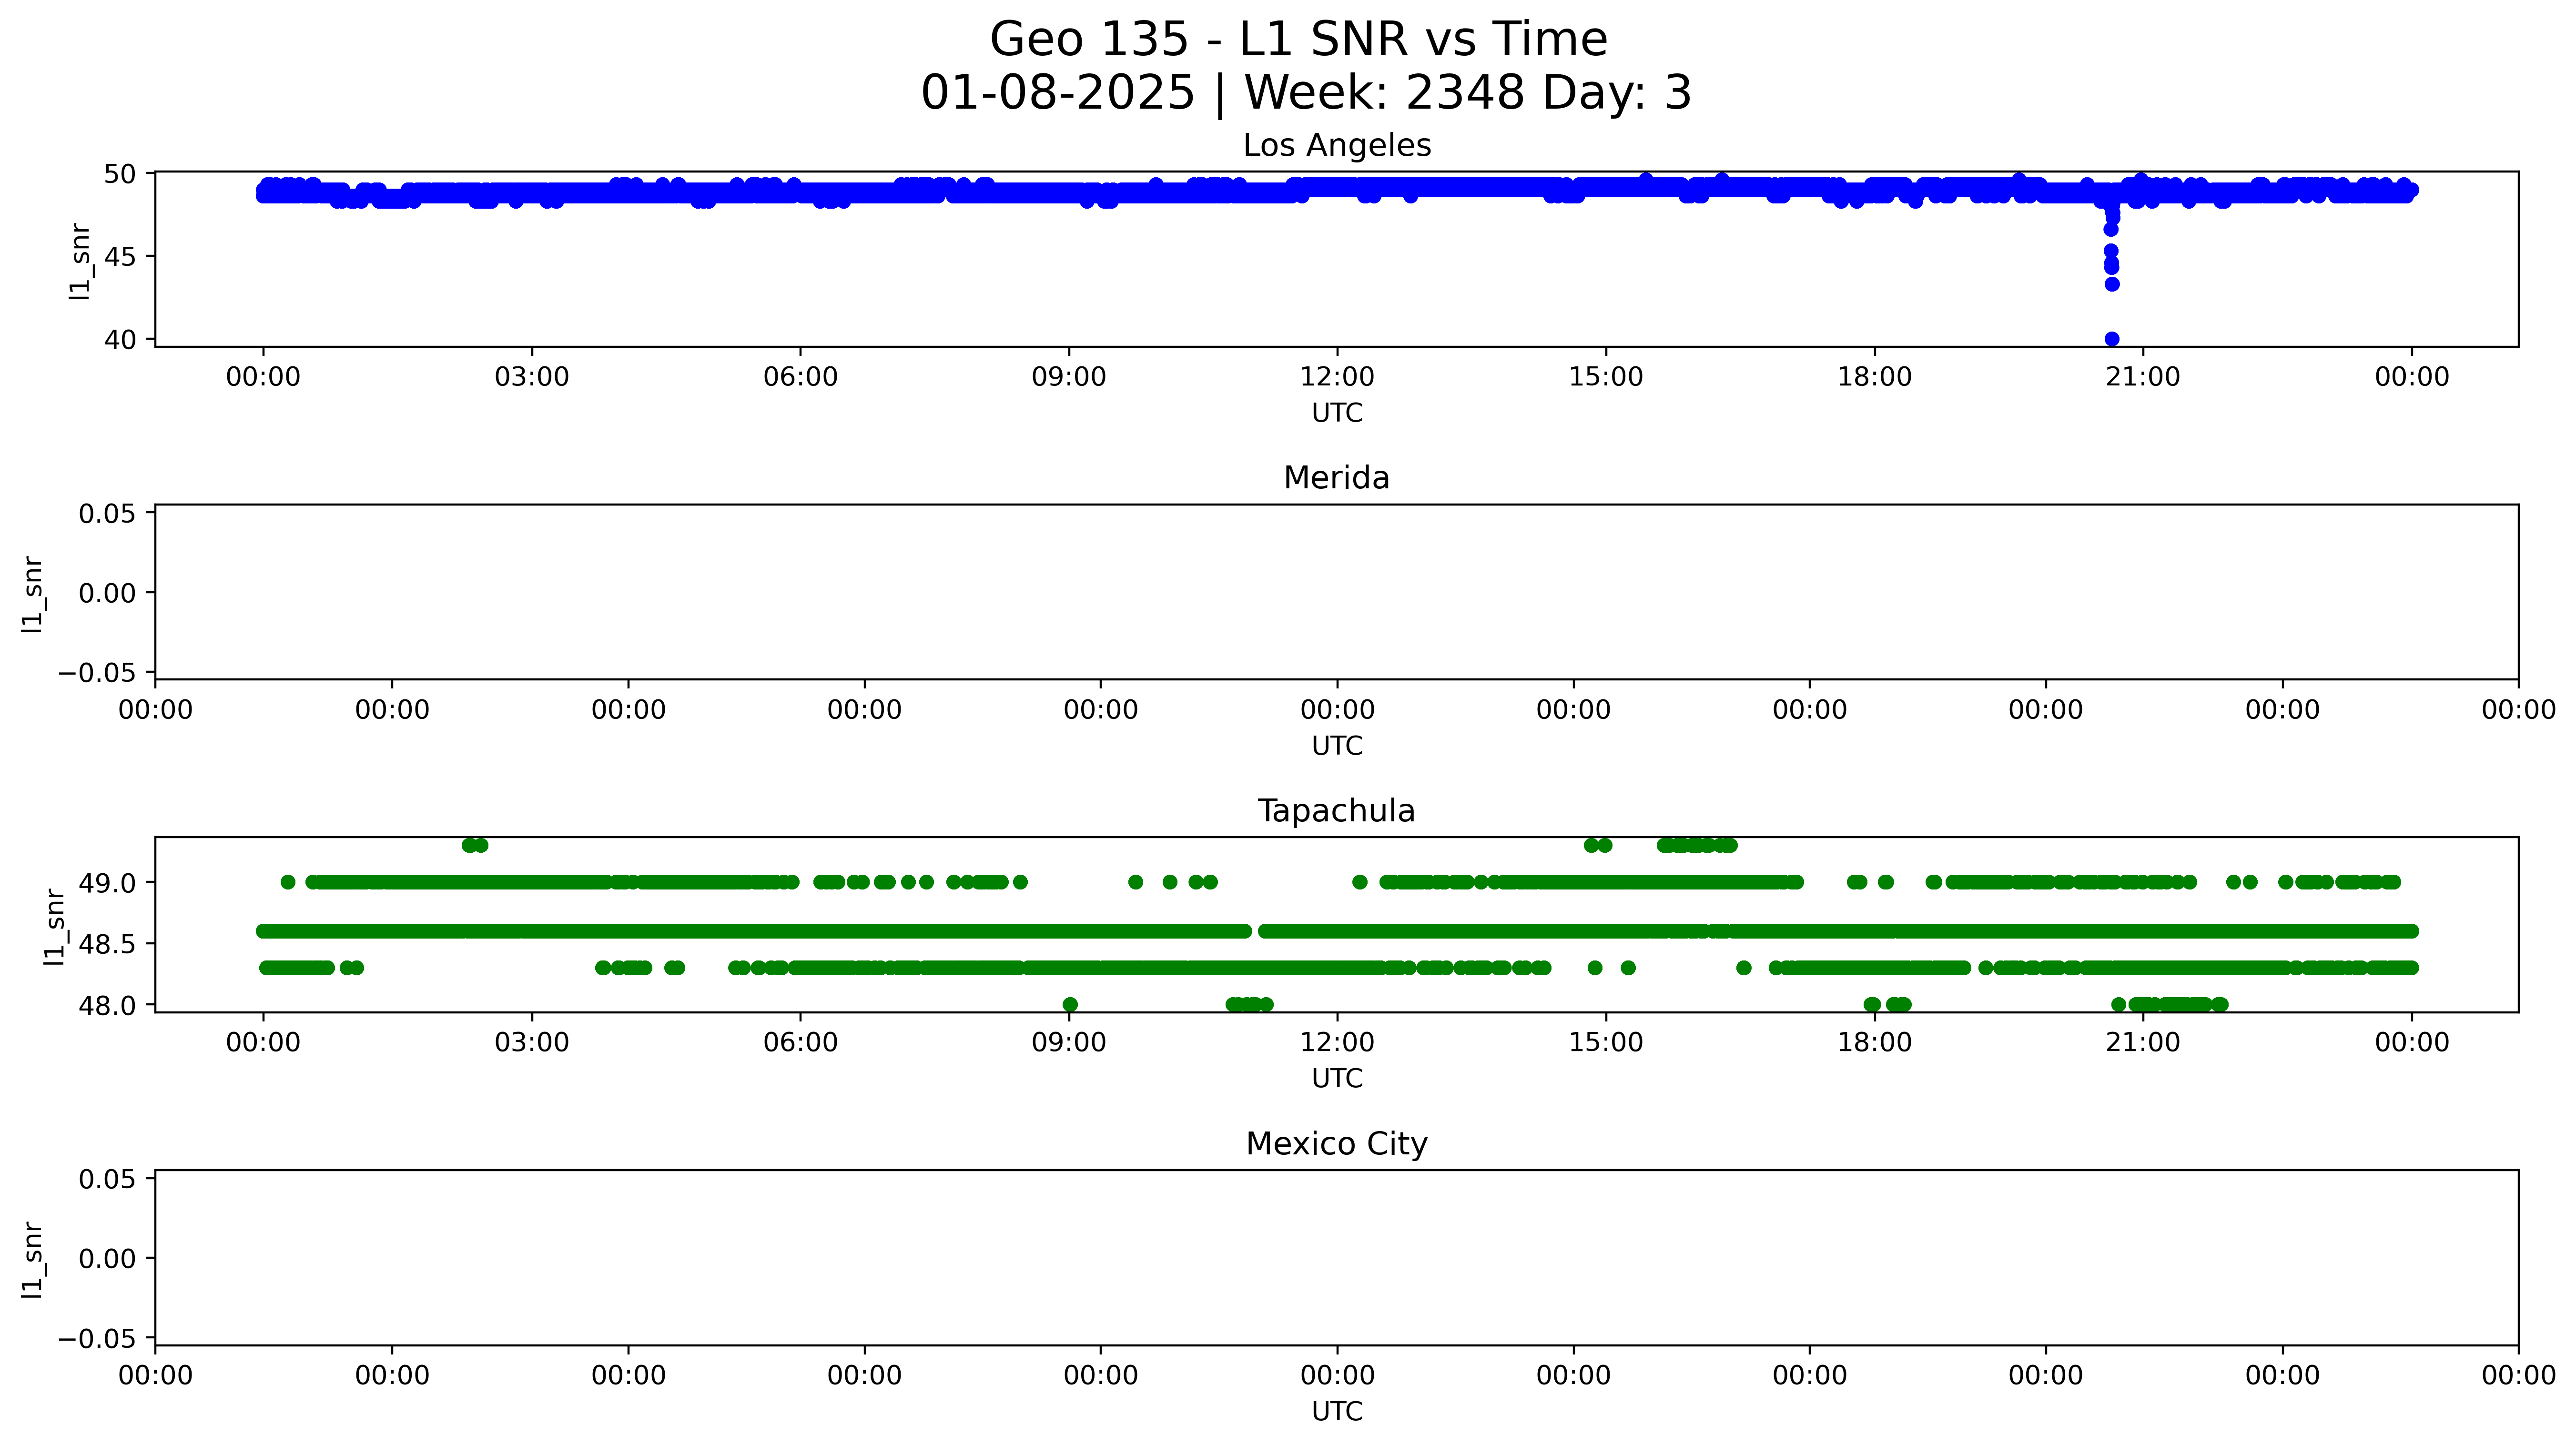Screen dimensions: 2576x1445
Task: Click the l1_snr y-axis label of the Los Angeles plot
Action: (81, 261)
